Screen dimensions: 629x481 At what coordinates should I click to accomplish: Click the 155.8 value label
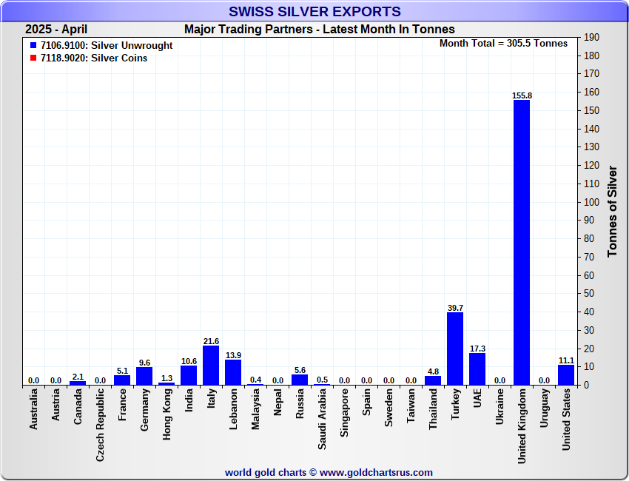tap(522, 95)
